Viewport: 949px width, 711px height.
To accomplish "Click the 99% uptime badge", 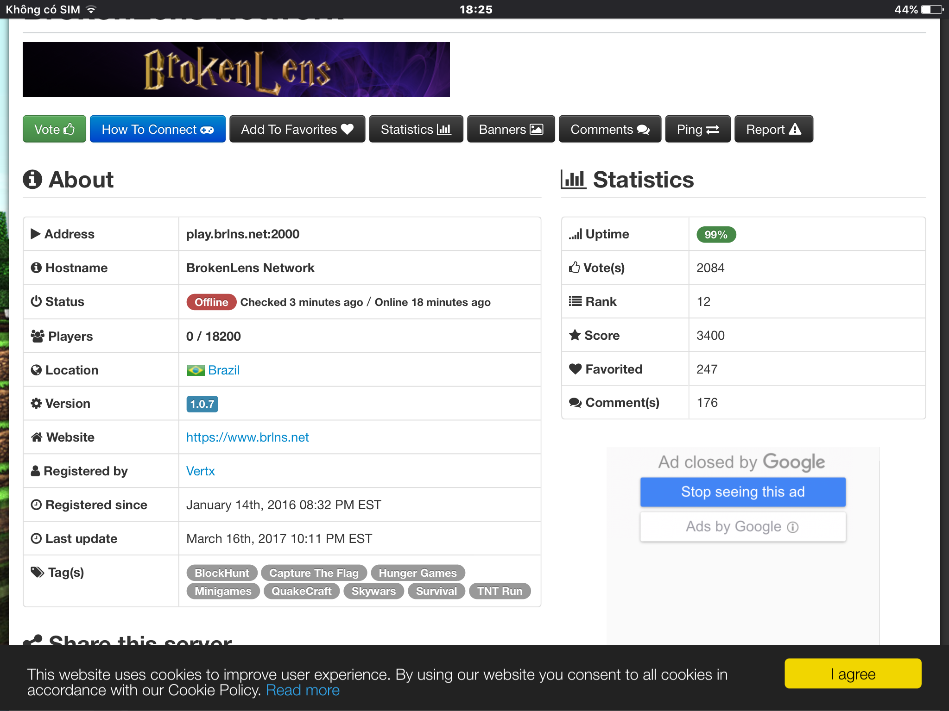I will 716,234.
